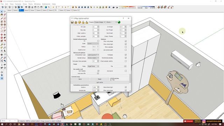The width and height of the screenshot is (224, 126).
Task: Open Interpolation type dropdown
Action: coord(93,55)
